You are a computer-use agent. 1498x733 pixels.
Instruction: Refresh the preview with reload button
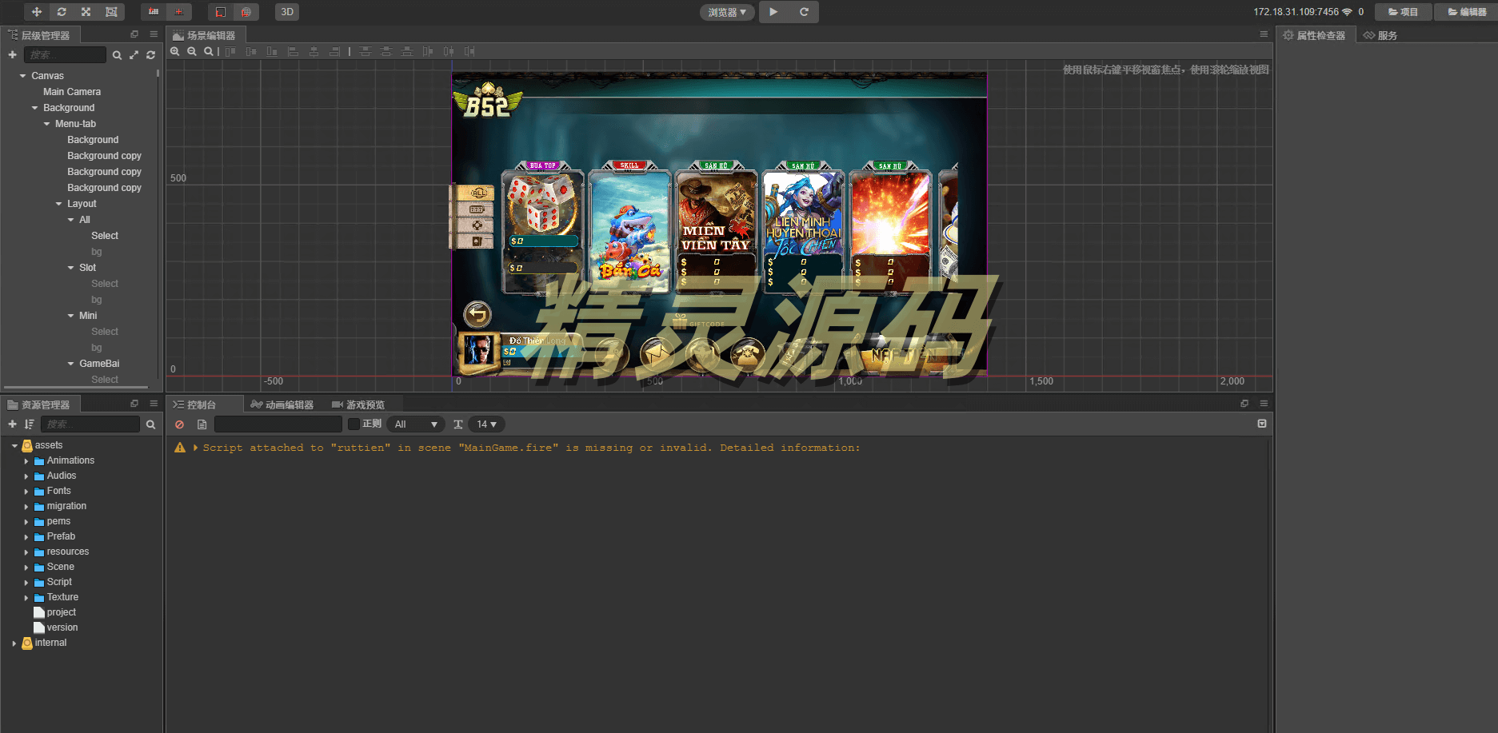click(x=804, y=12)
